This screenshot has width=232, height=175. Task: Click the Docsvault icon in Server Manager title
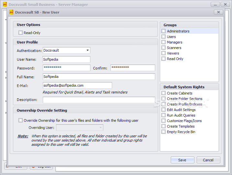(x=5, y=5)
